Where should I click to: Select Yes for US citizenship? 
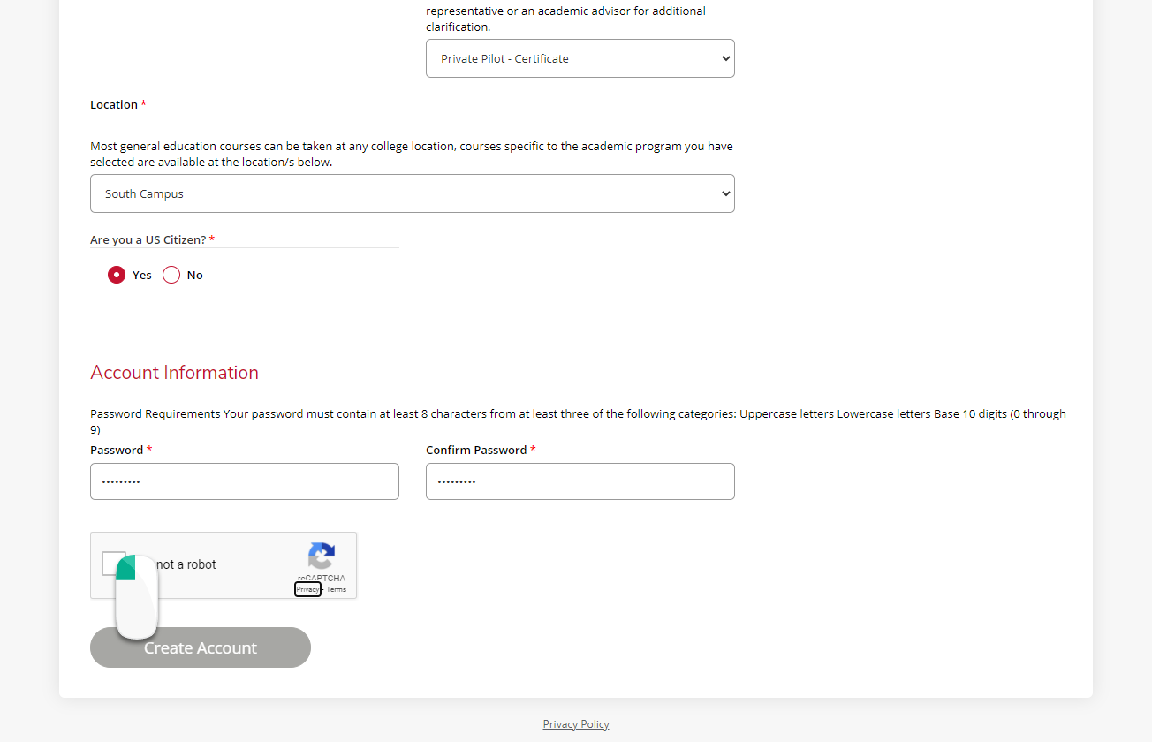[x=117, y=274]
